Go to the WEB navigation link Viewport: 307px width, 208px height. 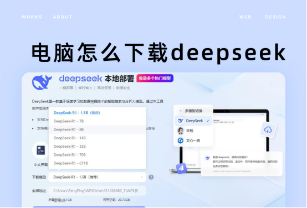point(245,17)
